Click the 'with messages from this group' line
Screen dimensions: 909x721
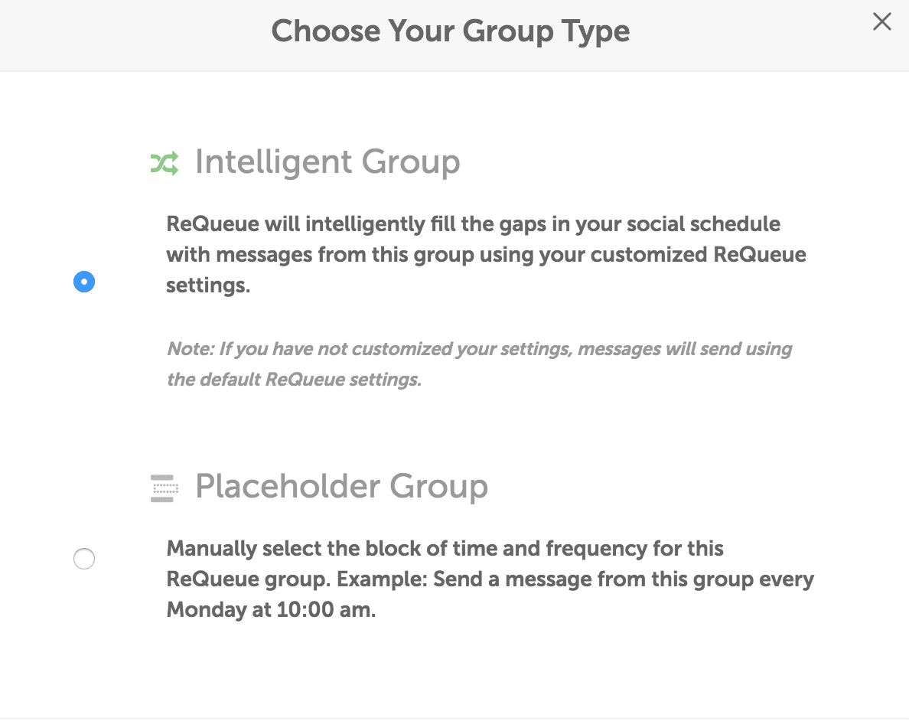coord(486,255)
